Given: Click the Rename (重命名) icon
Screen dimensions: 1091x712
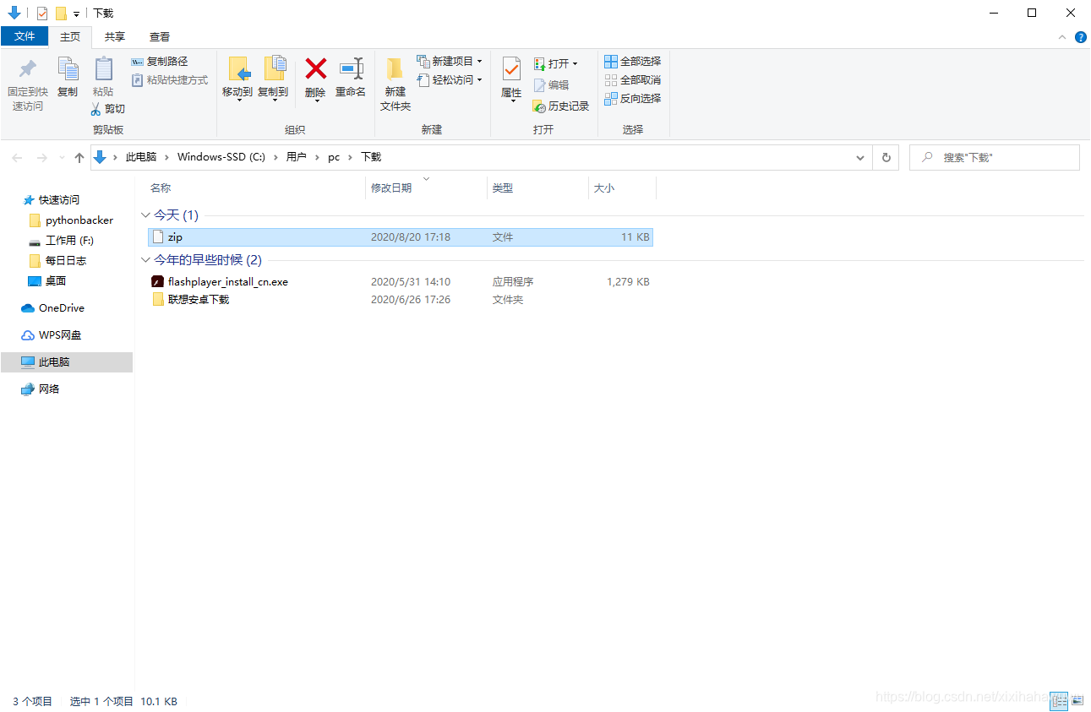Looking at the screenshot, I should 351,69.
